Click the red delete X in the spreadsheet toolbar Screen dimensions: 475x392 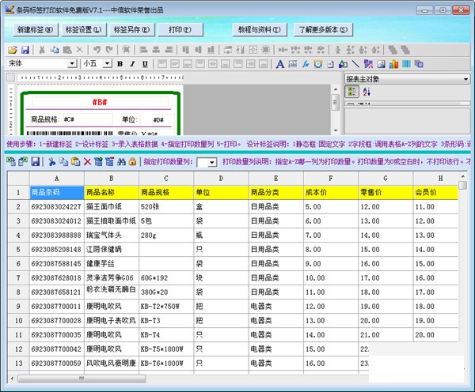point(86,161)
